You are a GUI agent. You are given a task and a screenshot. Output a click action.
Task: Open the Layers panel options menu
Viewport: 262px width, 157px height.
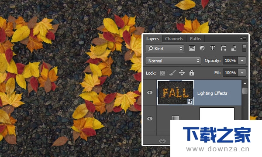(244, 38)
